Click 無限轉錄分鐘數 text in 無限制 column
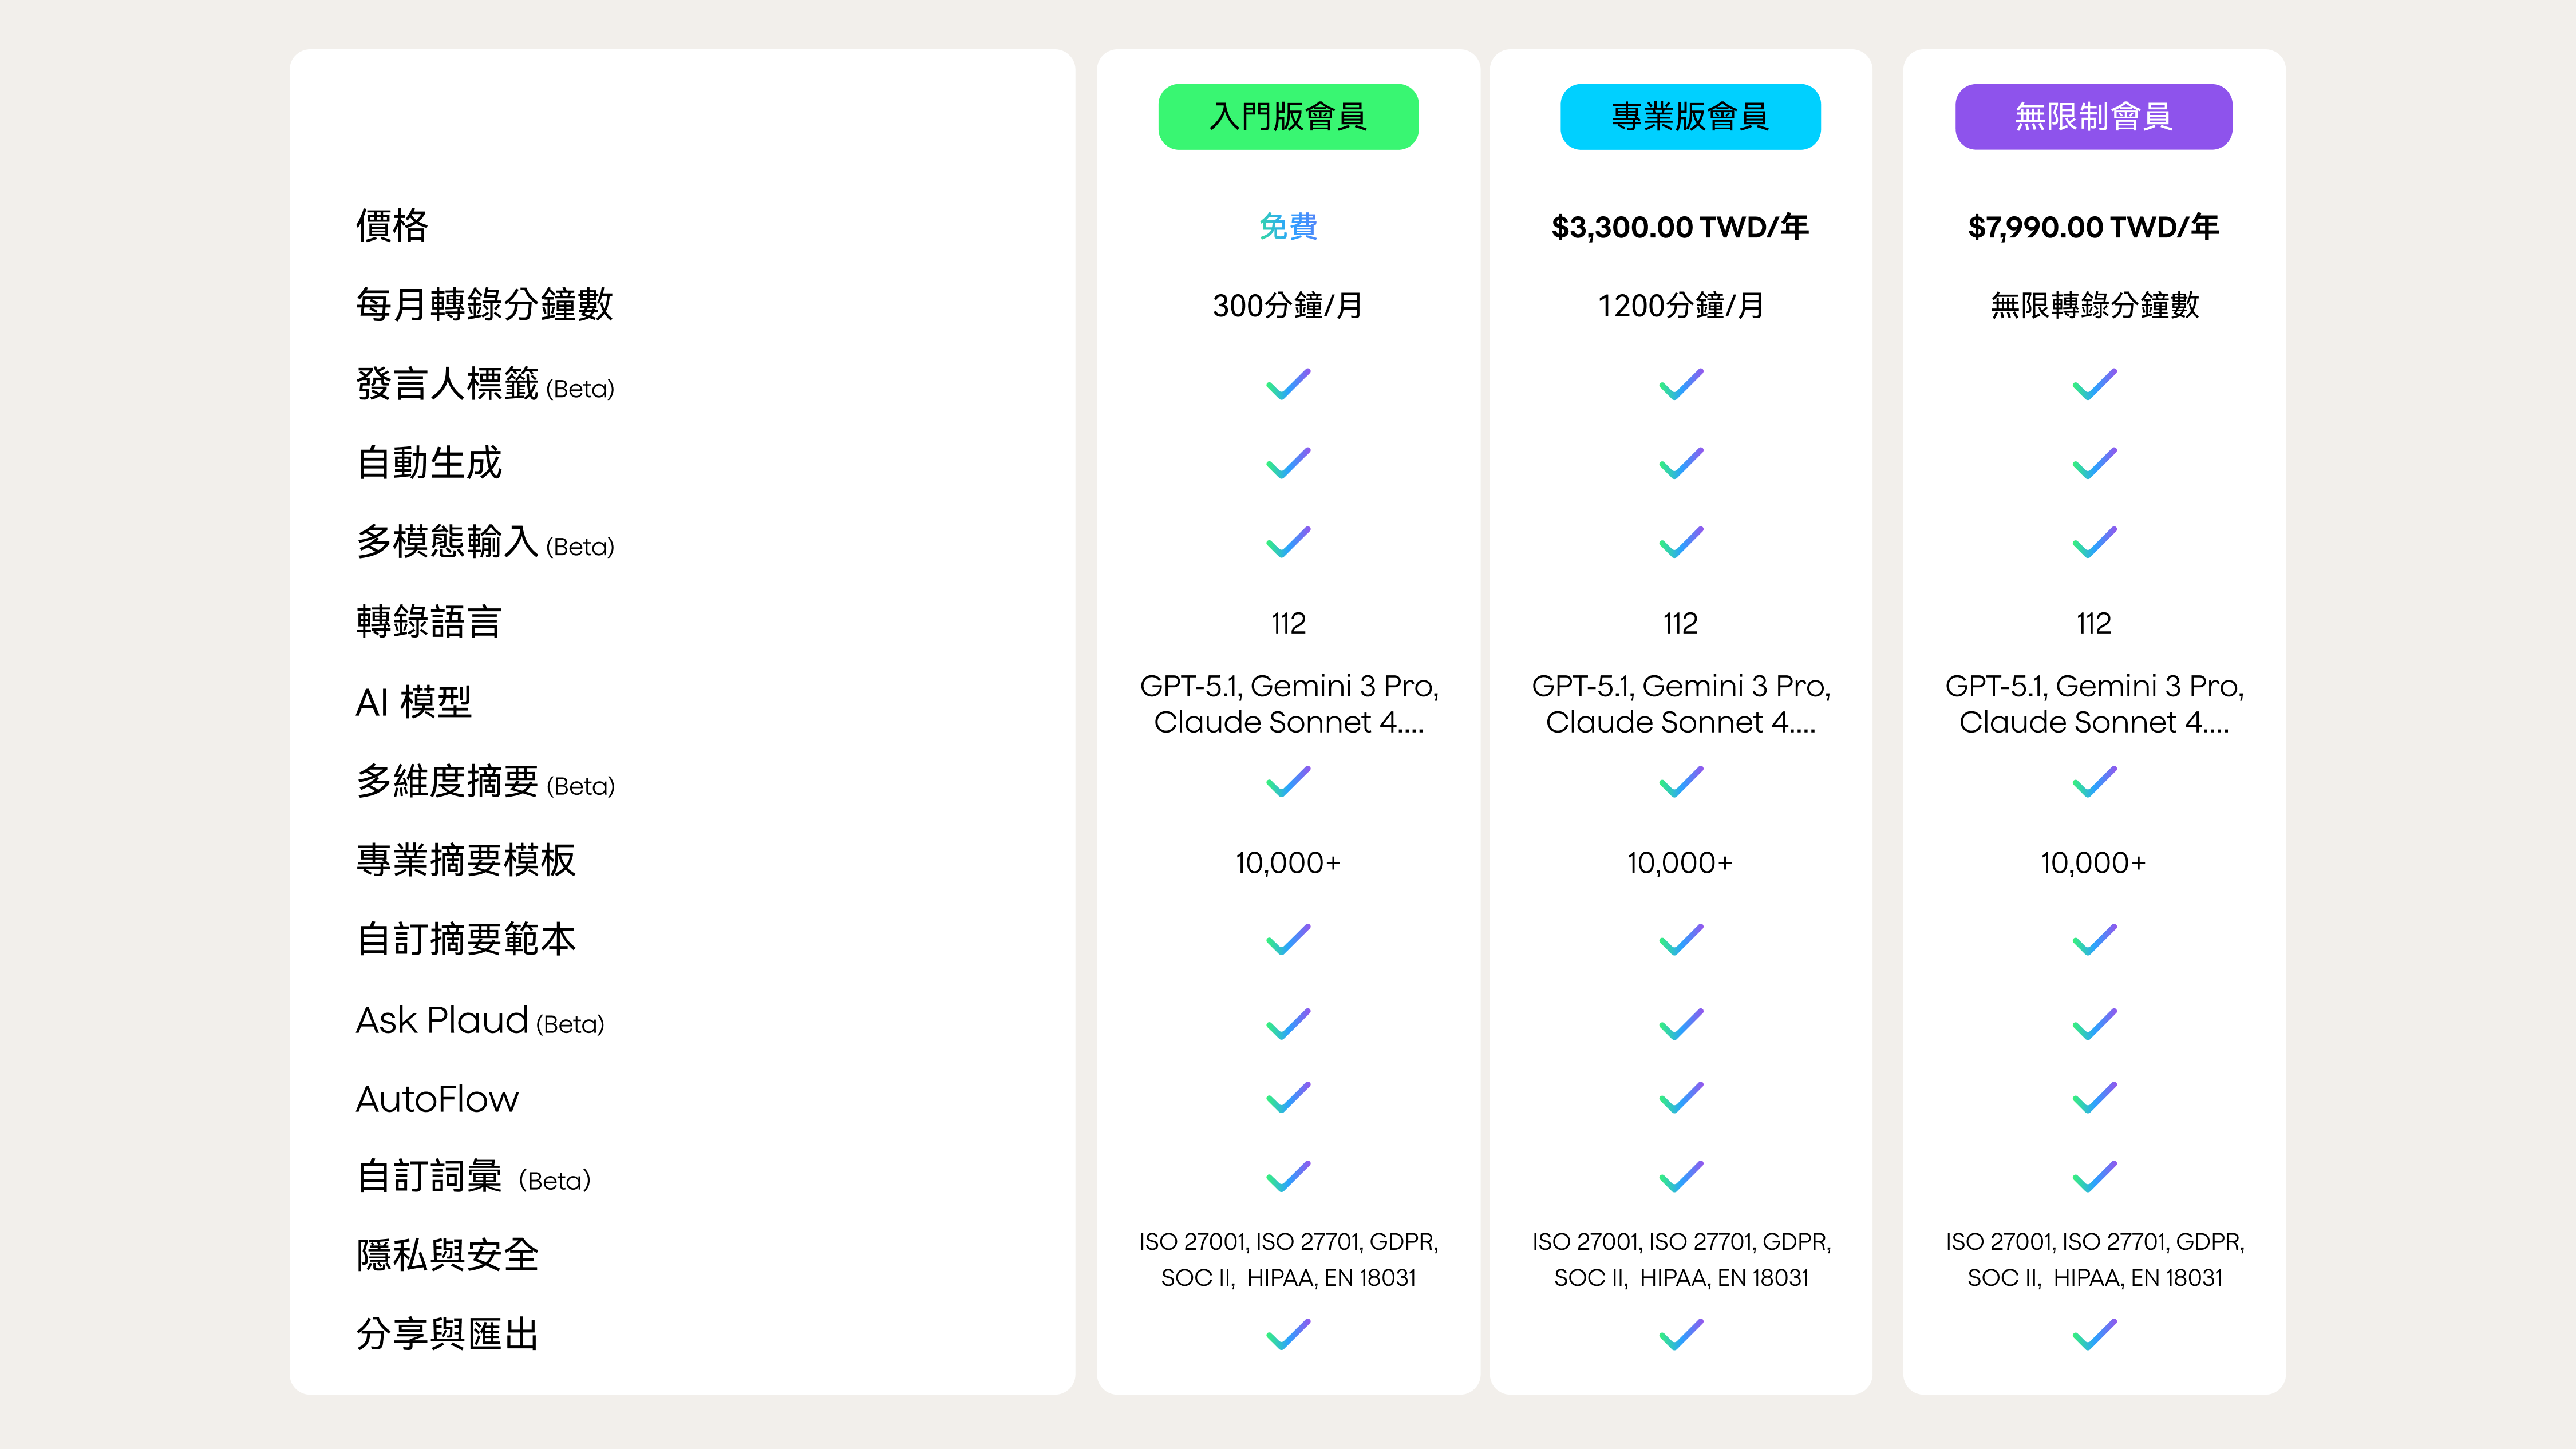The height and width of the screenshot is (1449, 2576). (x=2094, y=305)
